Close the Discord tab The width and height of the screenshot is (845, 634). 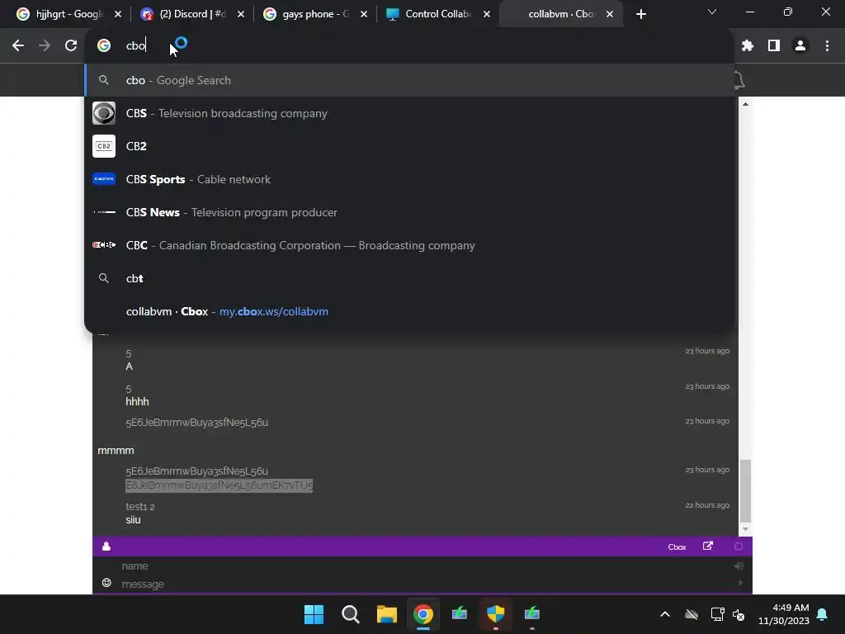tap(241, 15)
